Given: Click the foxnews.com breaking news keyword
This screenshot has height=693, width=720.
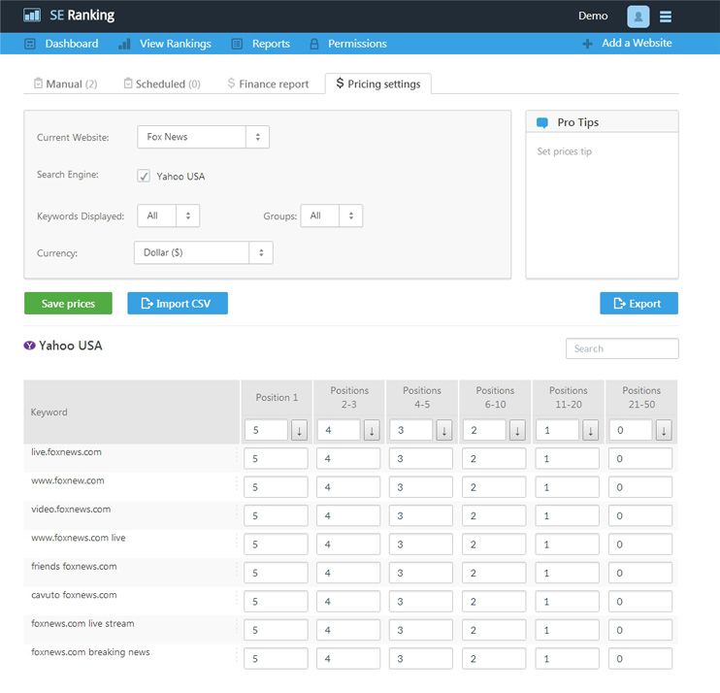Looking at the screenshot, I should pos(90,652).
